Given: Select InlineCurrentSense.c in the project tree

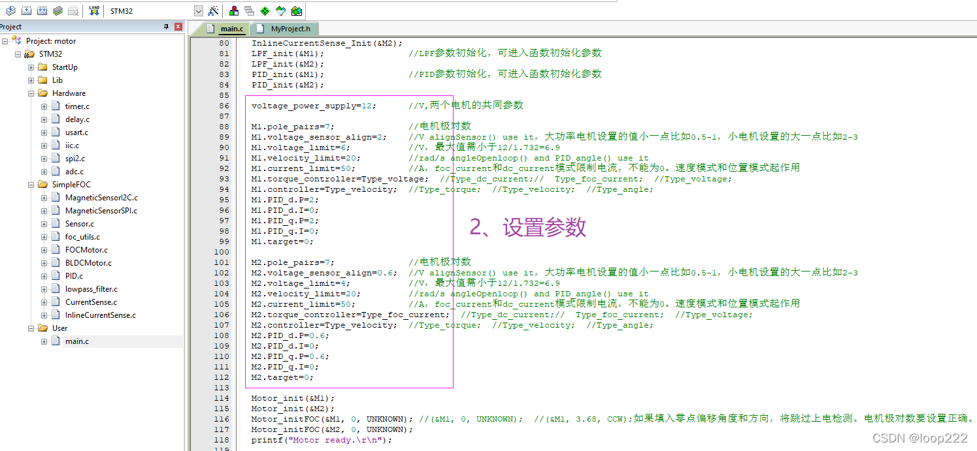Looking at the screenshot, I should pos(101,315).
